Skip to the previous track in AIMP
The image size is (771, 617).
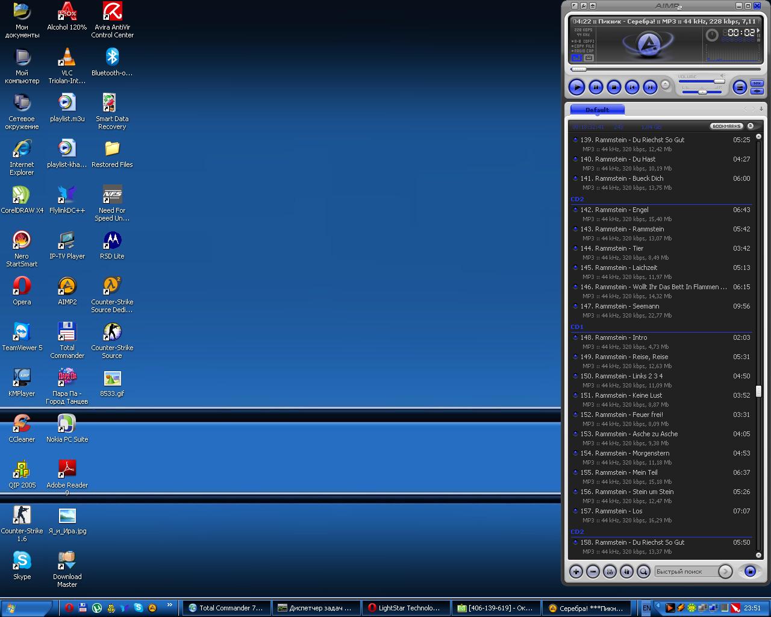tap(632, 87)
